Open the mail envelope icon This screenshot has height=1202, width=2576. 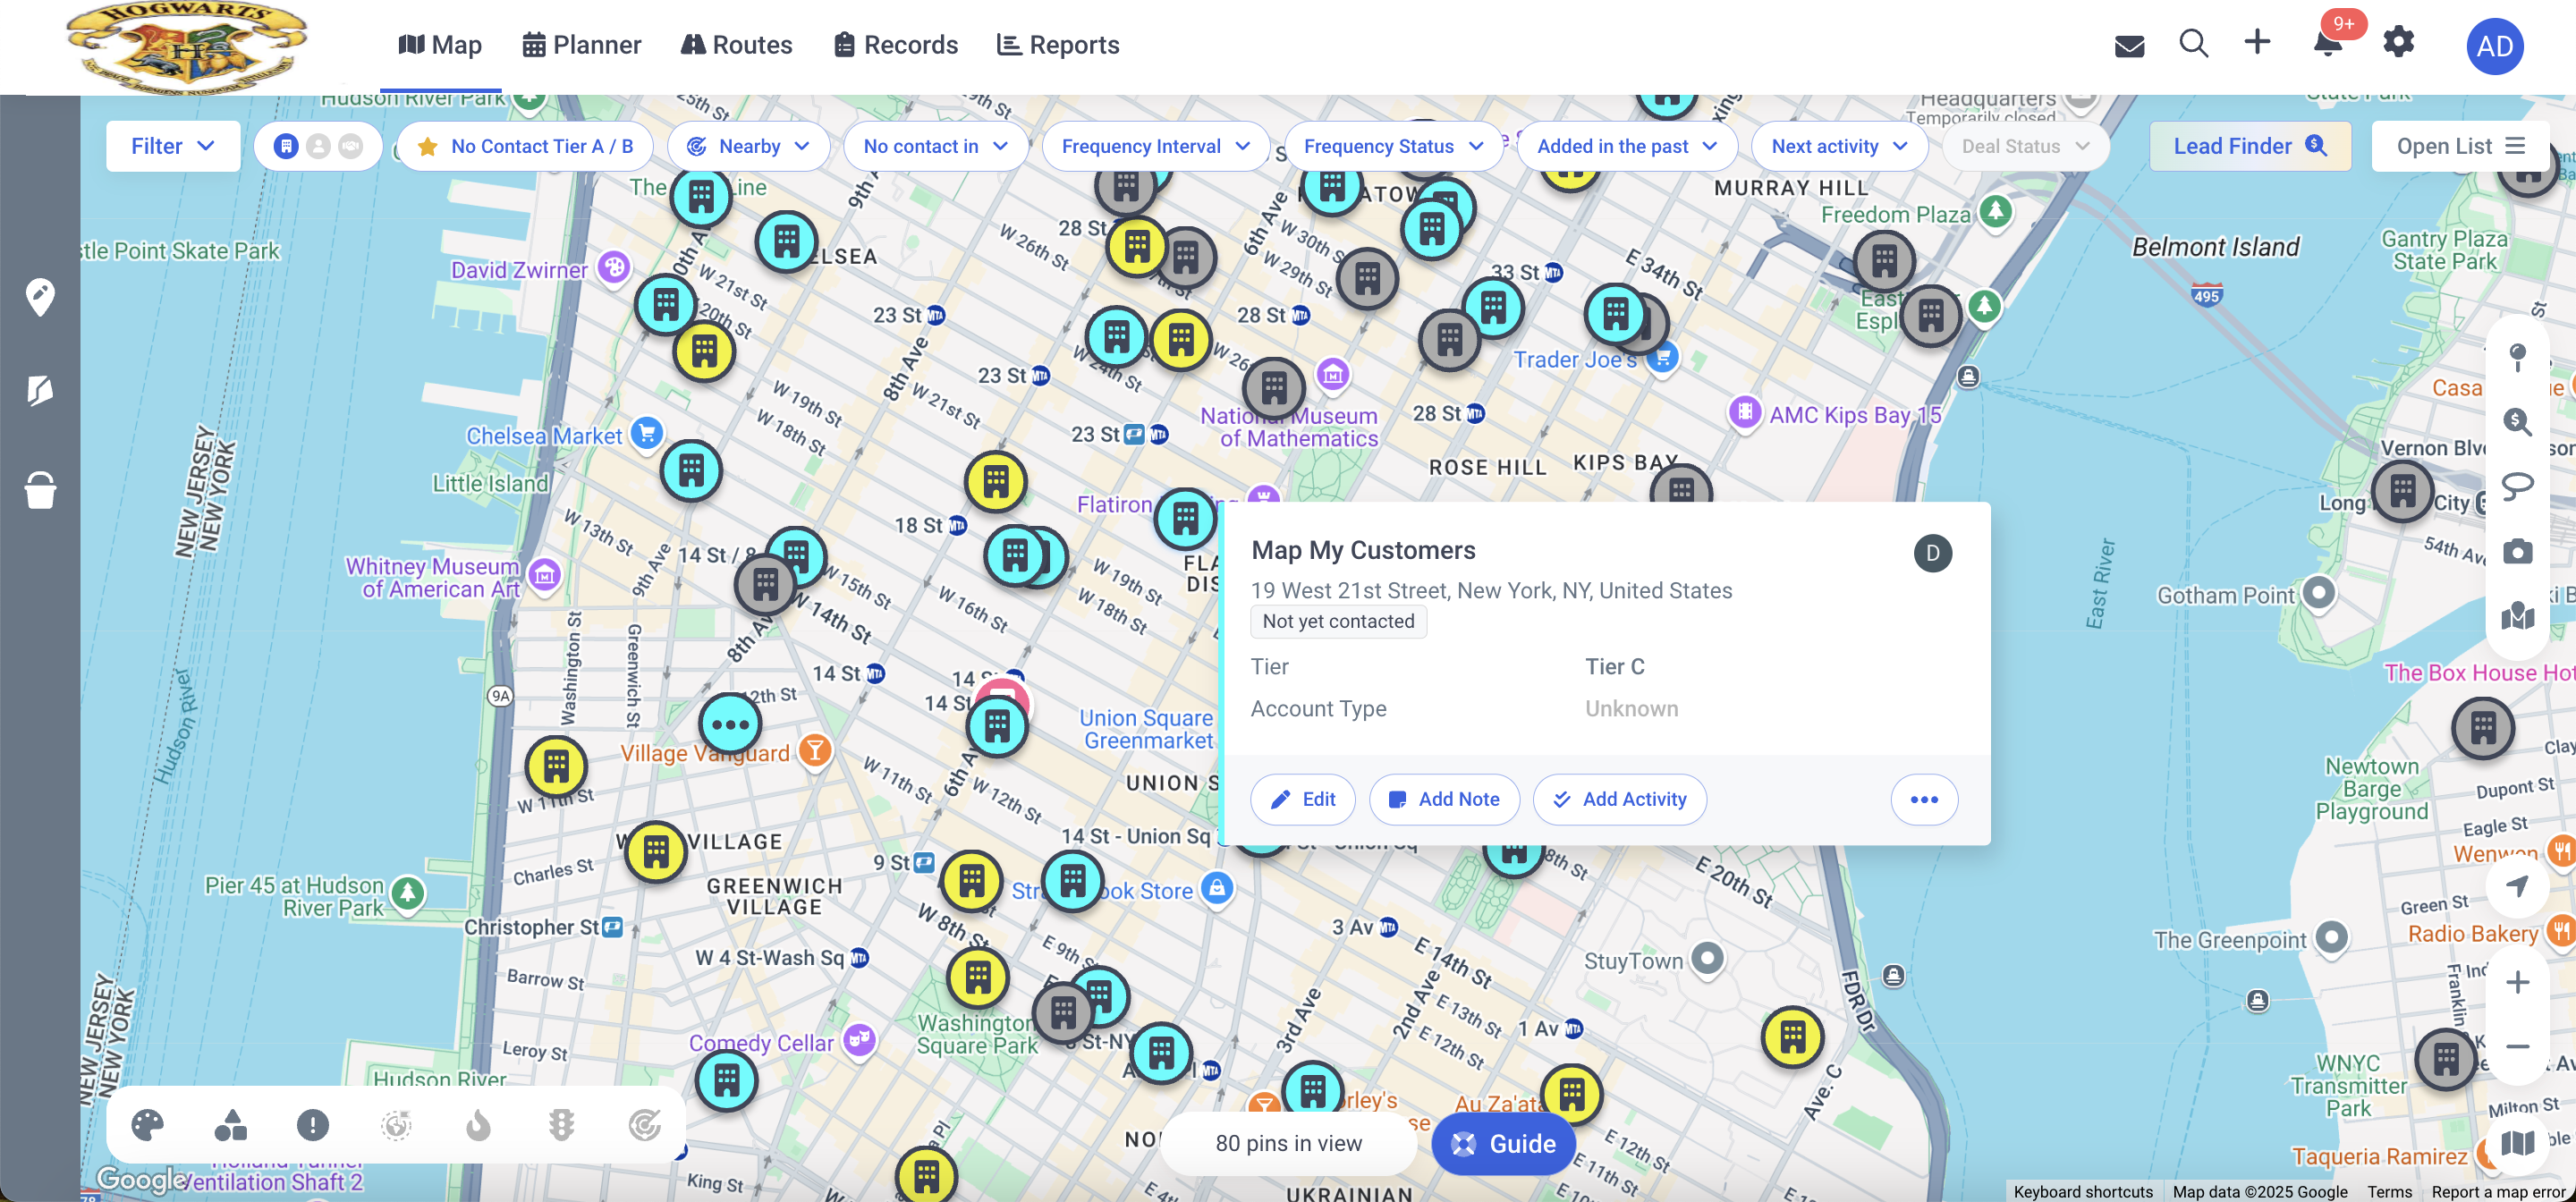(x=2129, y=46)
